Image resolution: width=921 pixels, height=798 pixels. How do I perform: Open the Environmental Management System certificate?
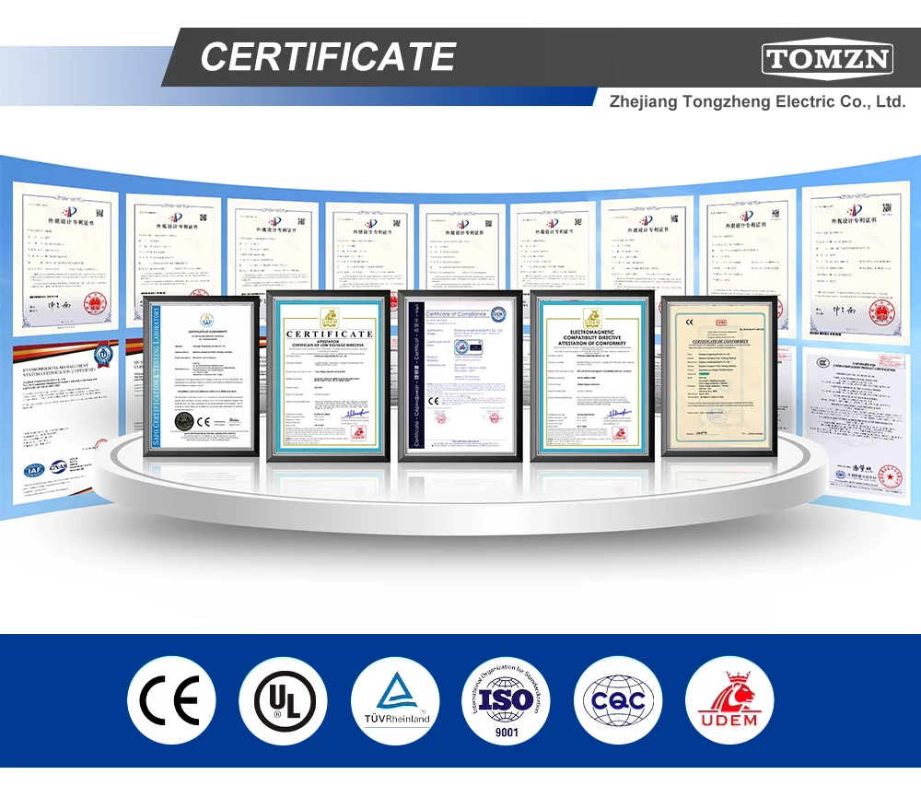(65, 422)
